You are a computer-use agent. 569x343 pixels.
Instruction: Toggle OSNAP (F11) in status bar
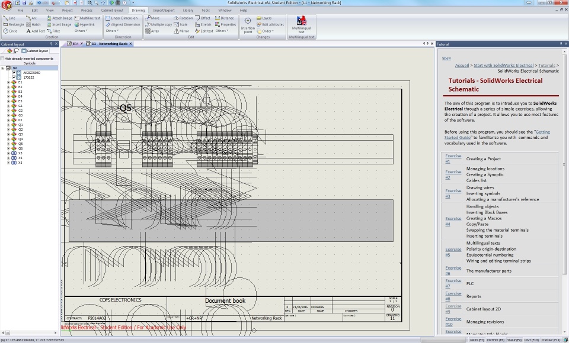coord(551,340)
